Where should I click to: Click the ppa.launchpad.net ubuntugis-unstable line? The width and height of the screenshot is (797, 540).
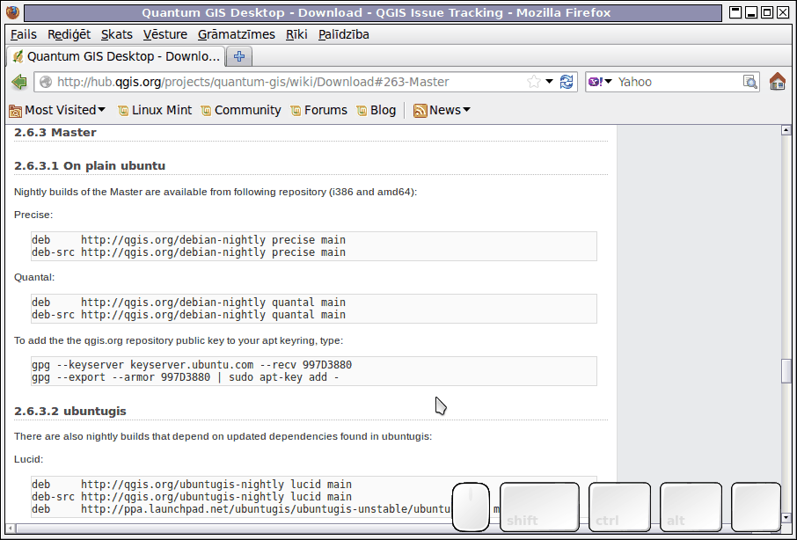241,509
